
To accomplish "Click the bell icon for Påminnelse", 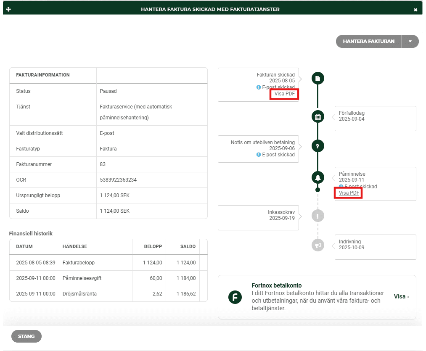I will point(318,177).
